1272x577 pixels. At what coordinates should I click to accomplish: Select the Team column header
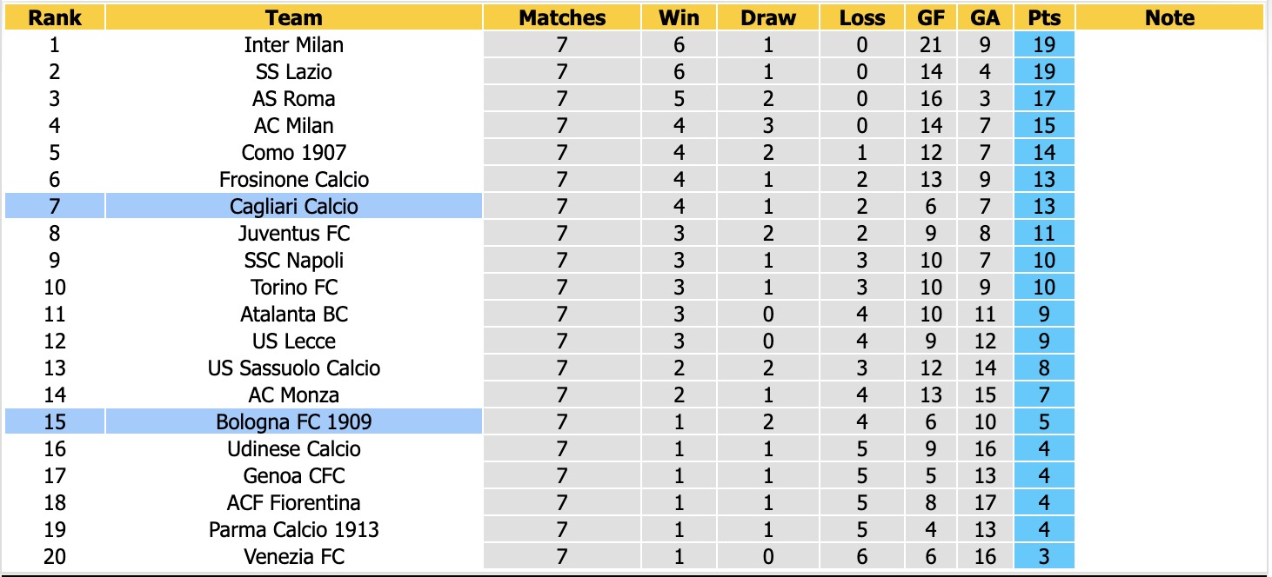[294, 17]
